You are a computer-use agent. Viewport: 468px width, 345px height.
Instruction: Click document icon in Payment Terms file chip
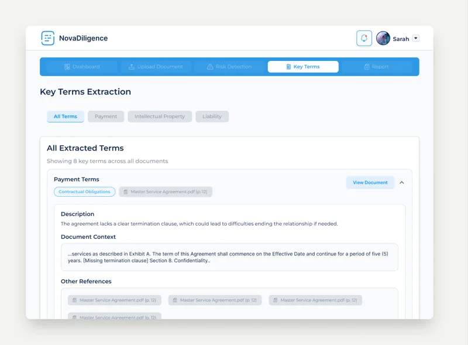coord(126,192)
